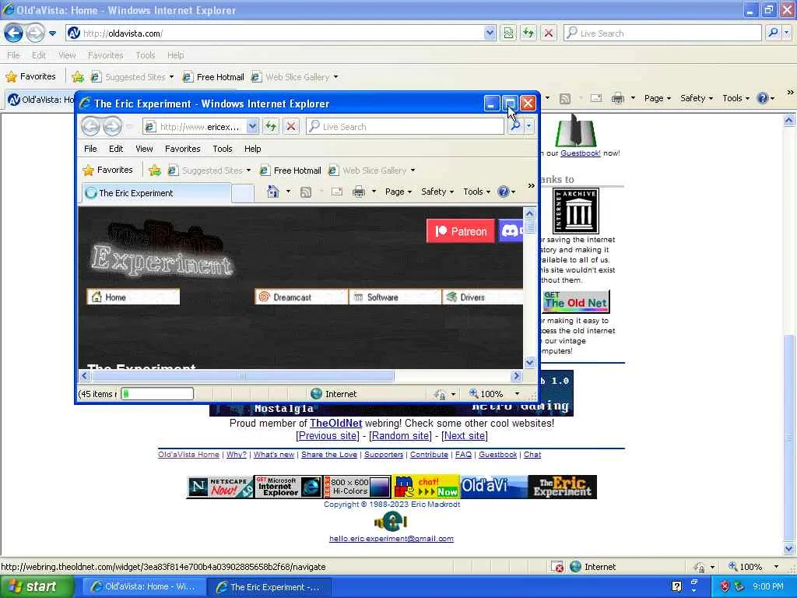Open address dropdown in Eric Experiment window

(x=252, y=126)
